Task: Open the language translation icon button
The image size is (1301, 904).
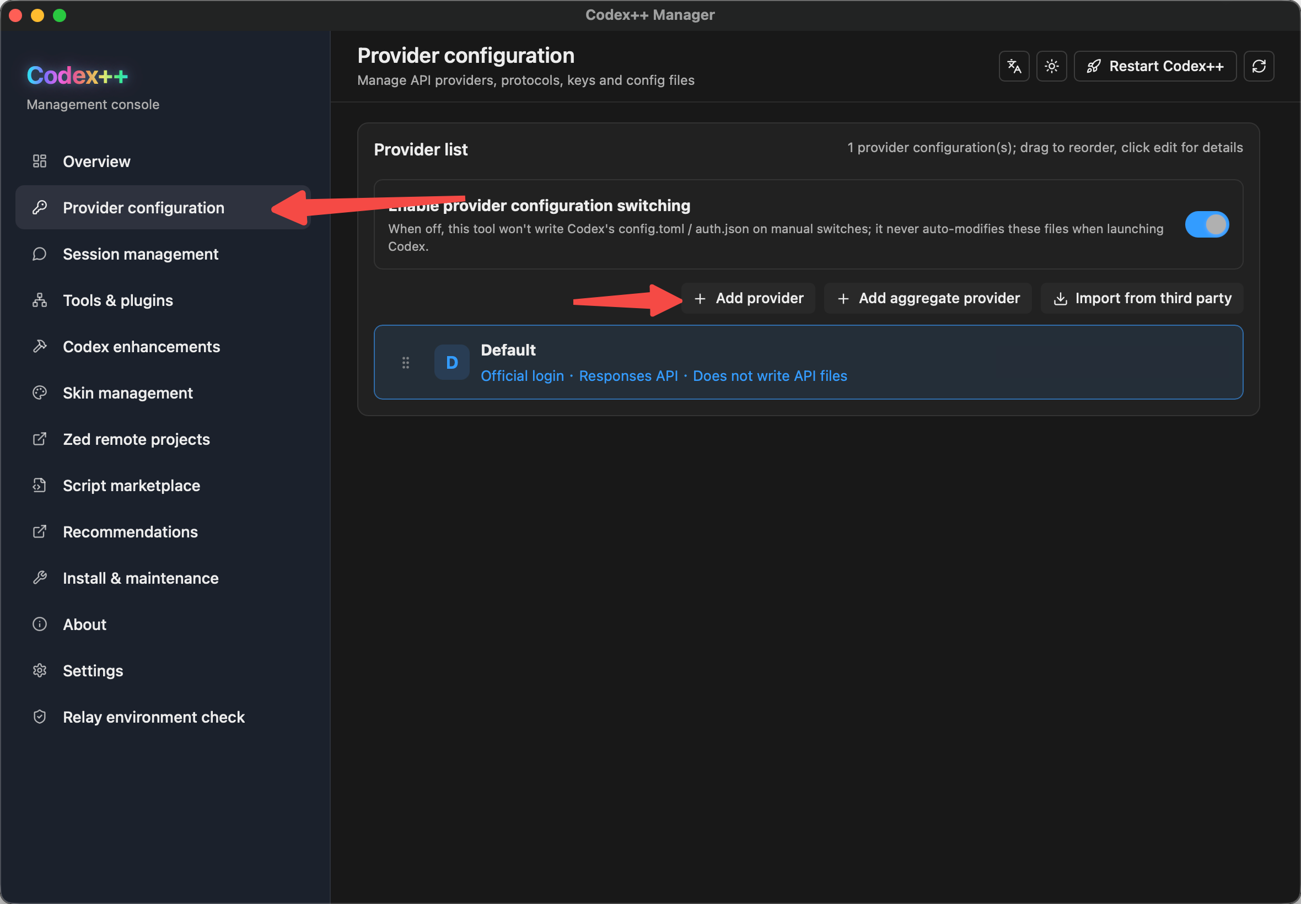Action: tap(1014, 66)
